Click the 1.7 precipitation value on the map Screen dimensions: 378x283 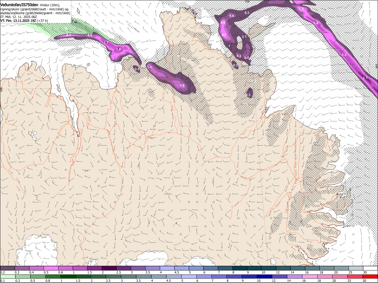coord(106,43)
